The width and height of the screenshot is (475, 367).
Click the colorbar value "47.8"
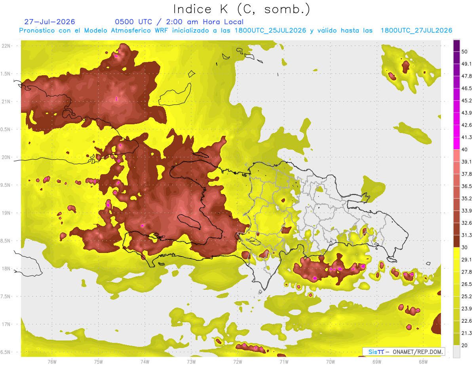(x=467, y=76)
